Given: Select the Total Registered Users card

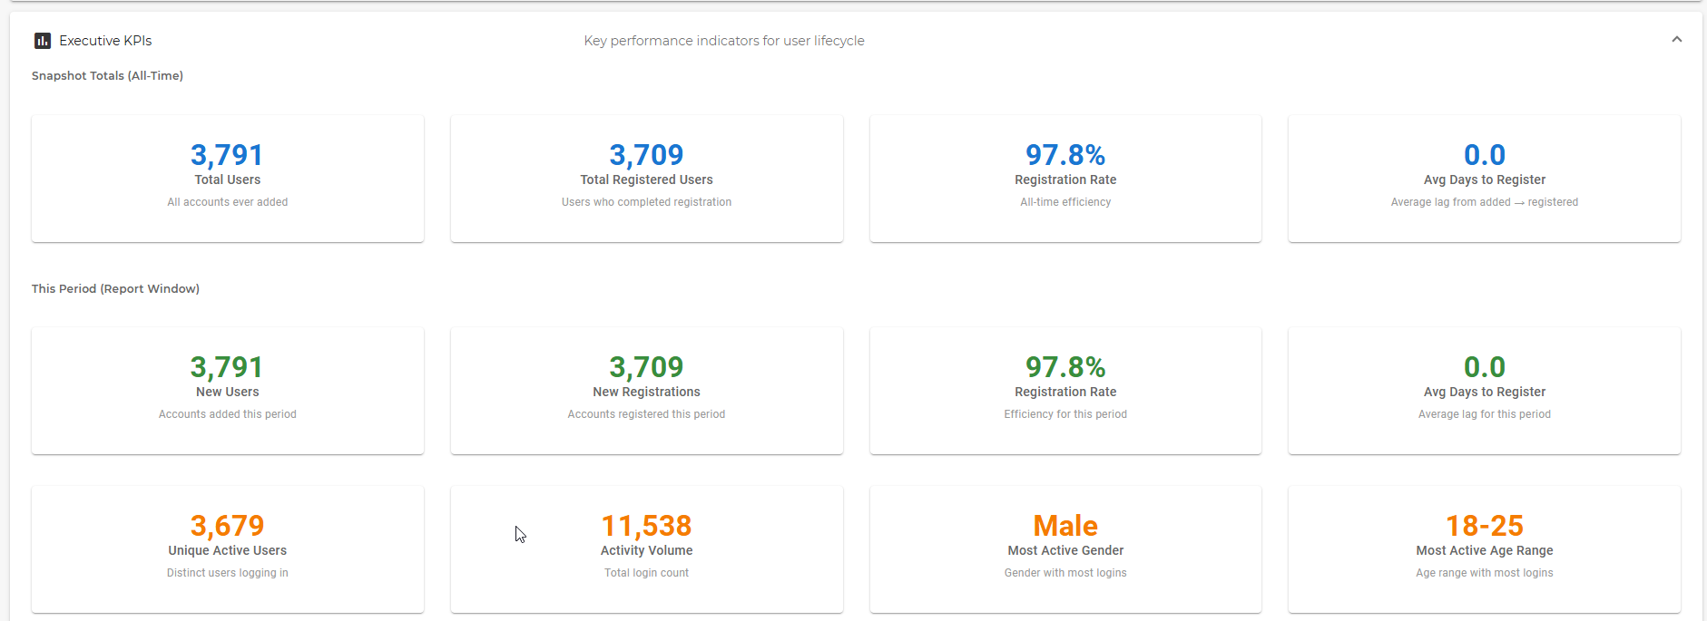Looking at the screenshot, I should tap(646, 179).
